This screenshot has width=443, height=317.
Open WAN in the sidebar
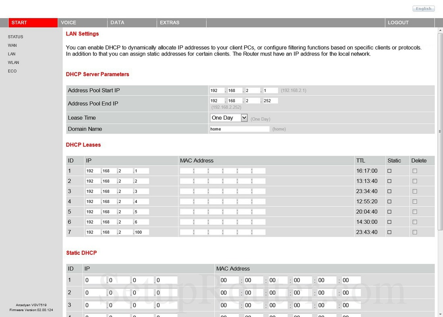coord(12,45)
